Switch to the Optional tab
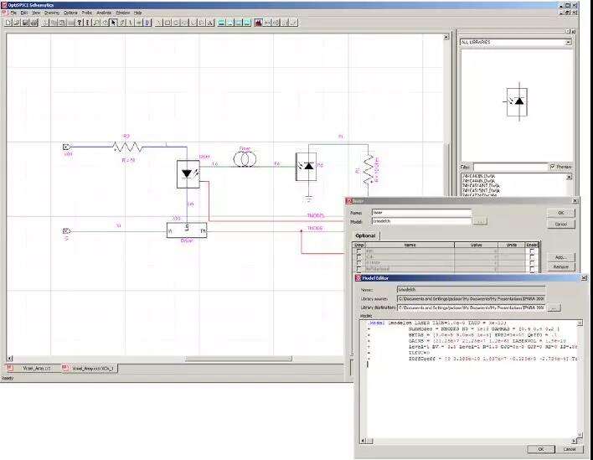The height and width of the screenshot is (460, 593). click(366, 235)
